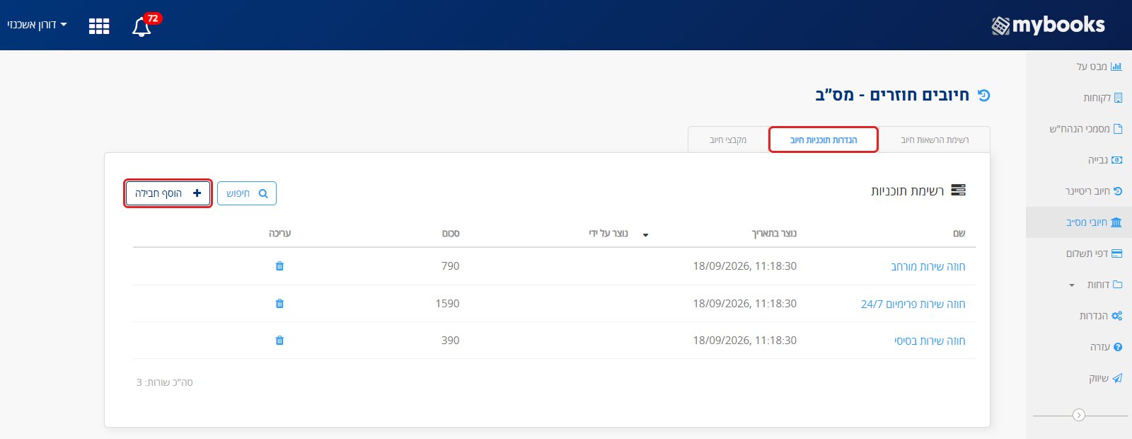Open שיווק marketing in sidebar
This screenshot has width=1132, height=439.
pyautogui.click(x=1105, y=378)
